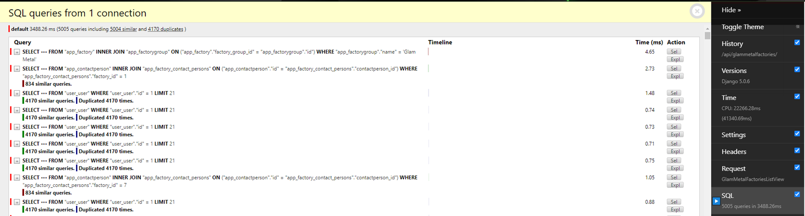Click the 'SQL queries from 1 connection' title
Image resolution: width=805 pixels, height=216 pixels.
tap(77, 13)
